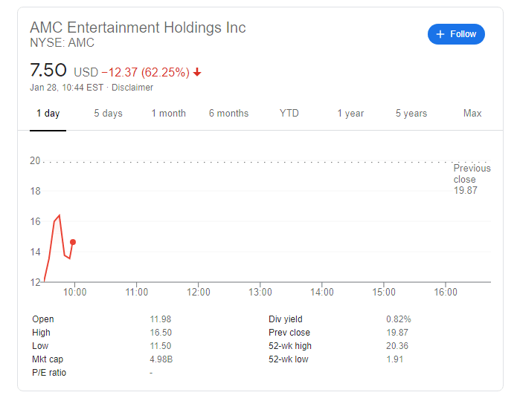Select the YTD tab
The width and height of the screenshot is (517, 398).
[289, 114]
